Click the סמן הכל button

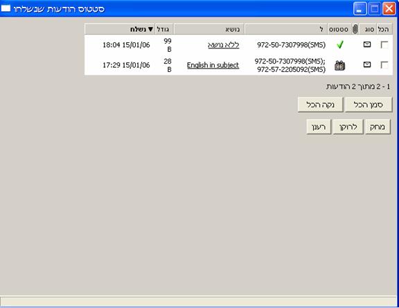click(369, 105)
